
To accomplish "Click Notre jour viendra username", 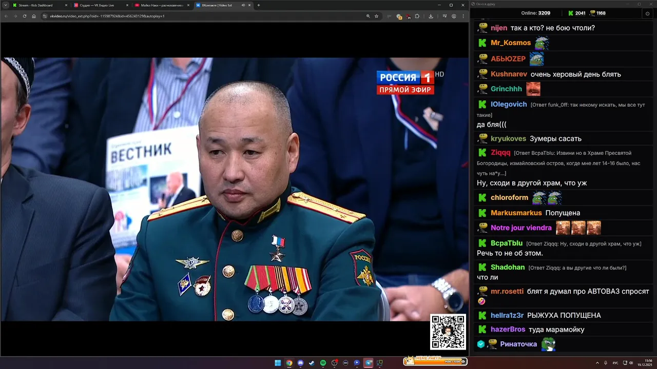I will tap(521, 228).
